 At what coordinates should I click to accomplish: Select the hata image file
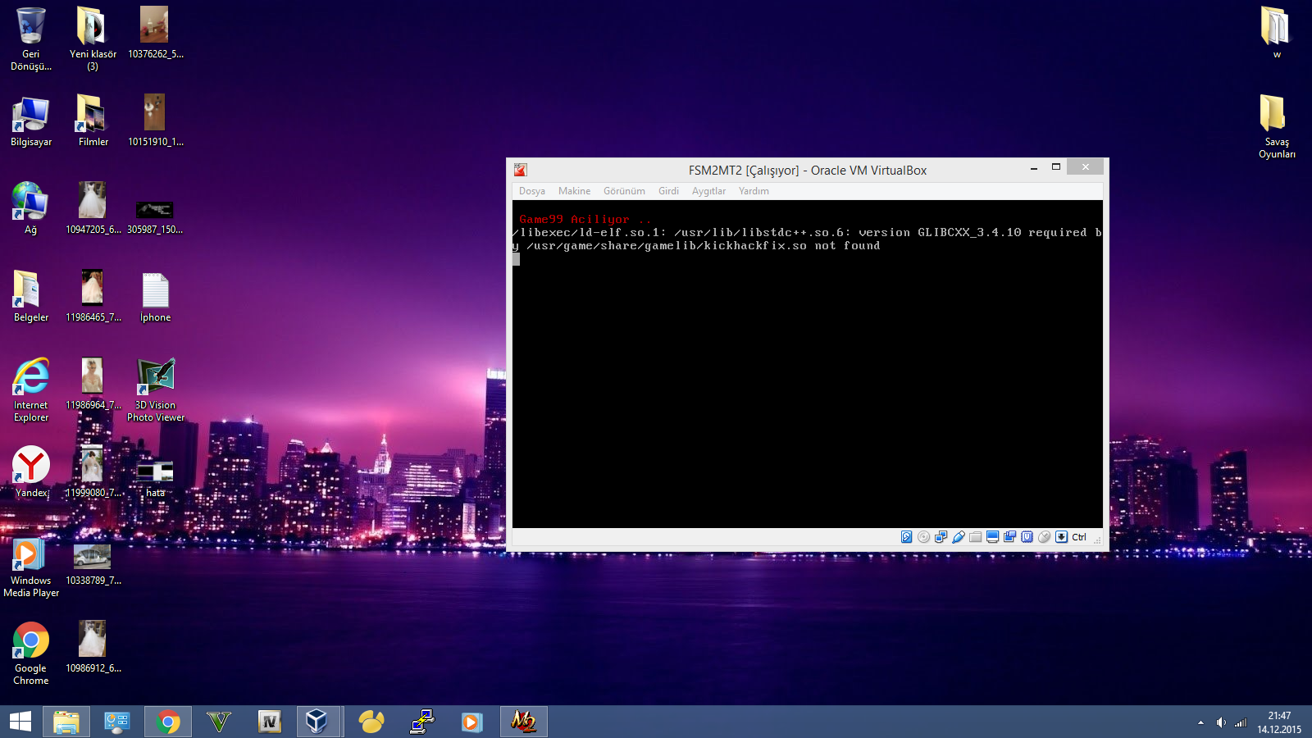(x=155, y=478)
